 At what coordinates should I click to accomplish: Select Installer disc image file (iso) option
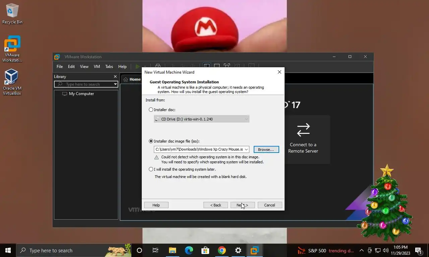coord(151,141)
